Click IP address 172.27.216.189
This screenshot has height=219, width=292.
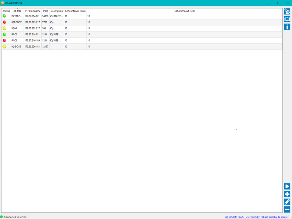click(x=32, y=41)
